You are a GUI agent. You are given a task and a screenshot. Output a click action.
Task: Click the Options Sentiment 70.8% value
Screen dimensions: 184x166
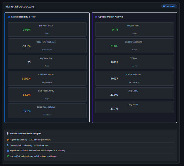coord(114,46)
